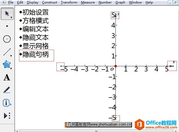Select the Text tool letter A
Screen dimensions: 179x132
click(7, 77)
